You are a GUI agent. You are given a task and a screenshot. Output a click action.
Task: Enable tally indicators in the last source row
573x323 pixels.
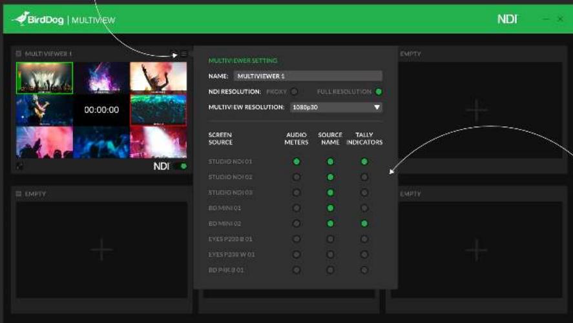[x=364, y=270]
